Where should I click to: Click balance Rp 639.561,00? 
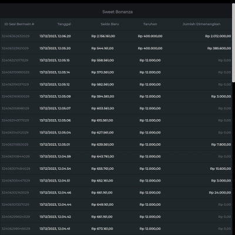tap(103, 145)
